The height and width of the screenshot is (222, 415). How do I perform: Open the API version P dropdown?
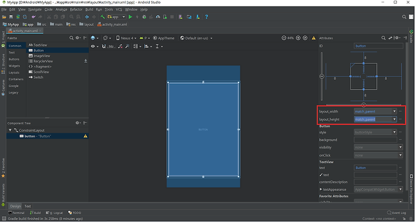[x=145, y=38]
